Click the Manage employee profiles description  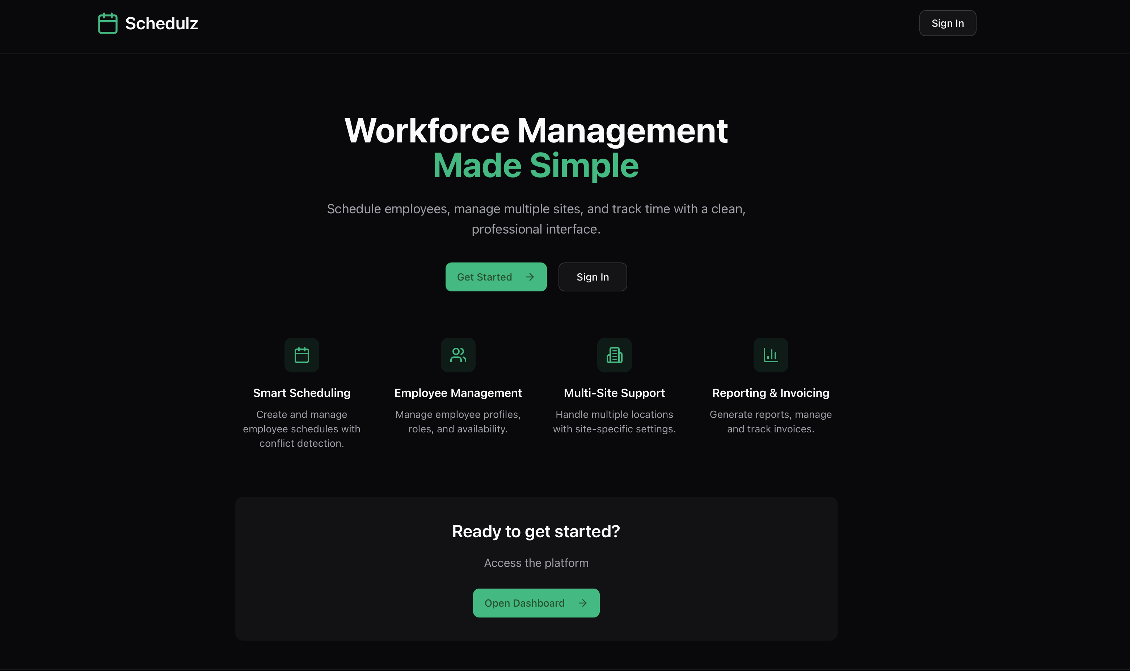point(458,422)
